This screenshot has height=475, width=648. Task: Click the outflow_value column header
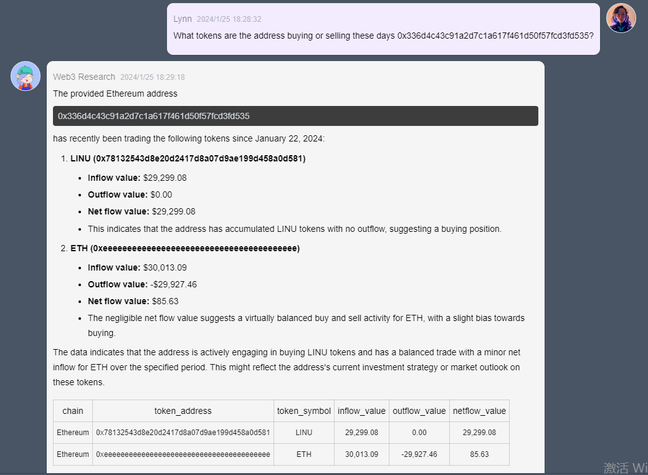(x=419, y=411)
